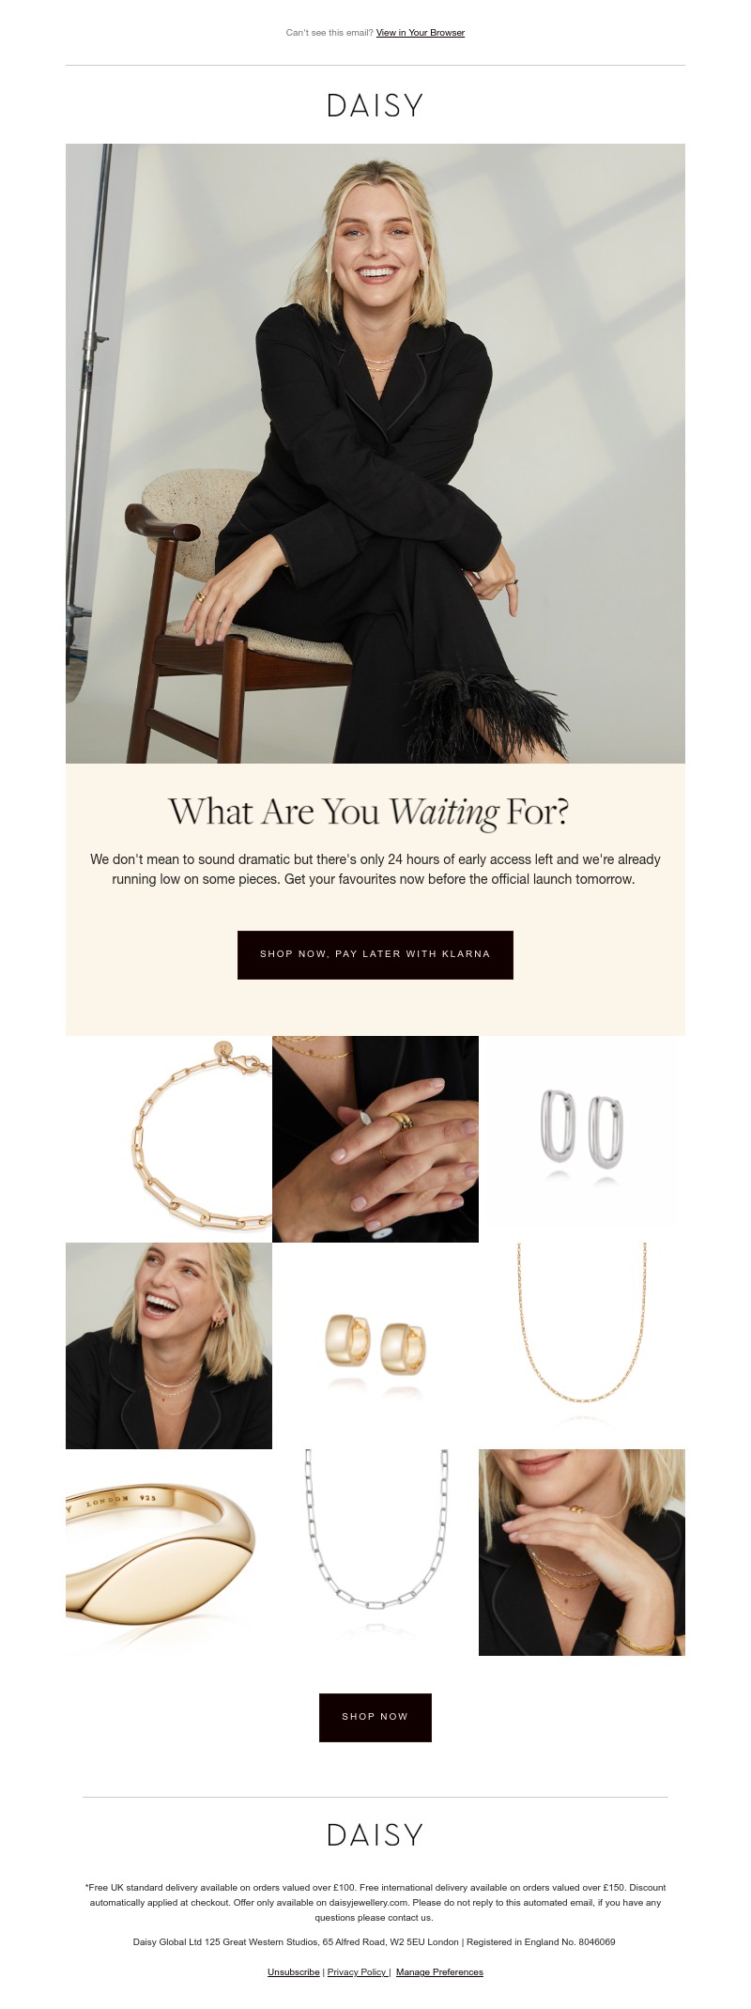Click the What Are You Waiting For headline
This screenshot has width=751, height=2009.
(369, 812)
